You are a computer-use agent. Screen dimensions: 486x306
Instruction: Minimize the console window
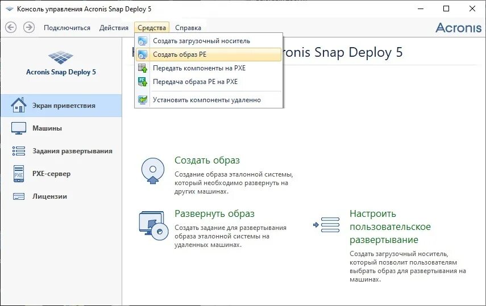pyautogui.click(x=421, y=9)
